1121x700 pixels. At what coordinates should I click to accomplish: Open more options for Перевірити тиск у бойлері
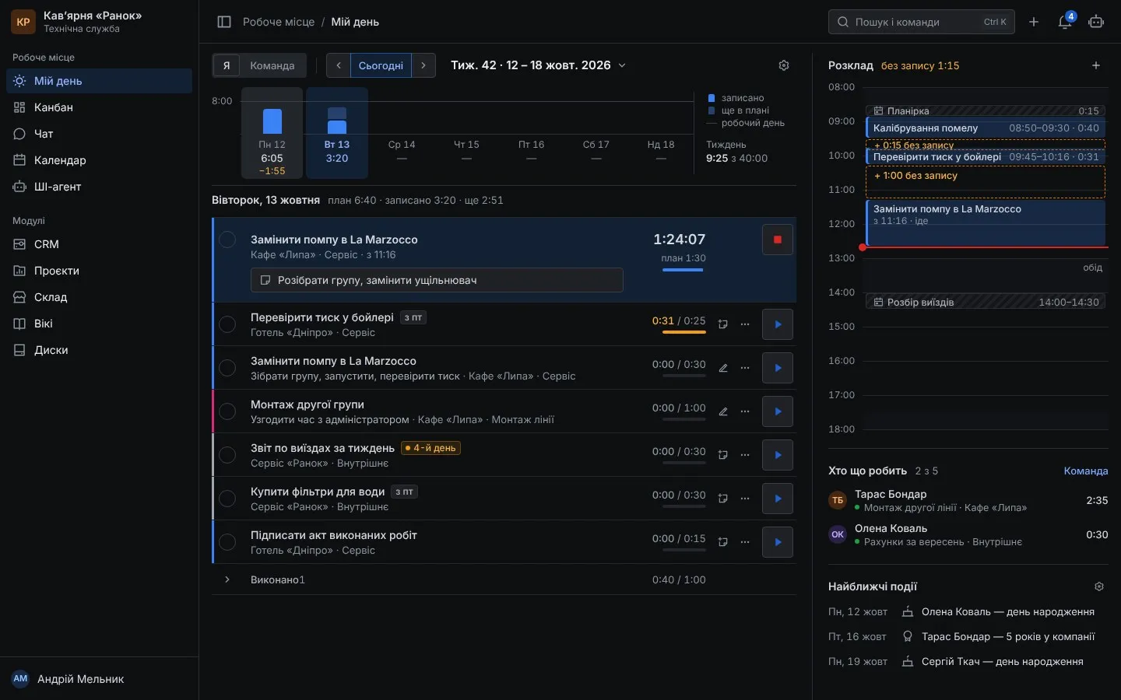(745, 324)
